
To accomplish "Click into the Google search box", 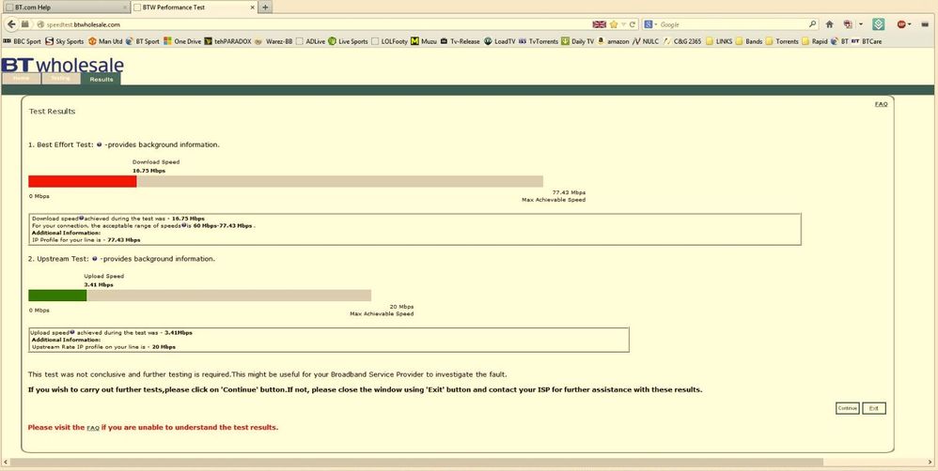I will pos(733,24).
